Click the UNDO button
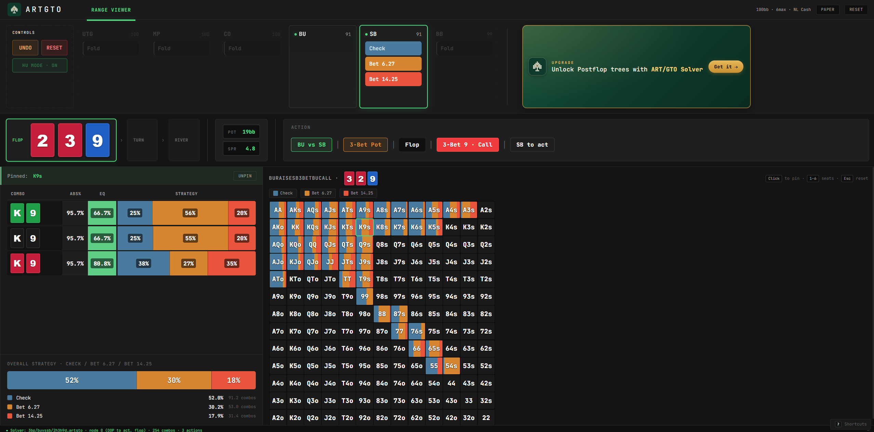This screenshot has height=432, width=874. pos(25,48)
